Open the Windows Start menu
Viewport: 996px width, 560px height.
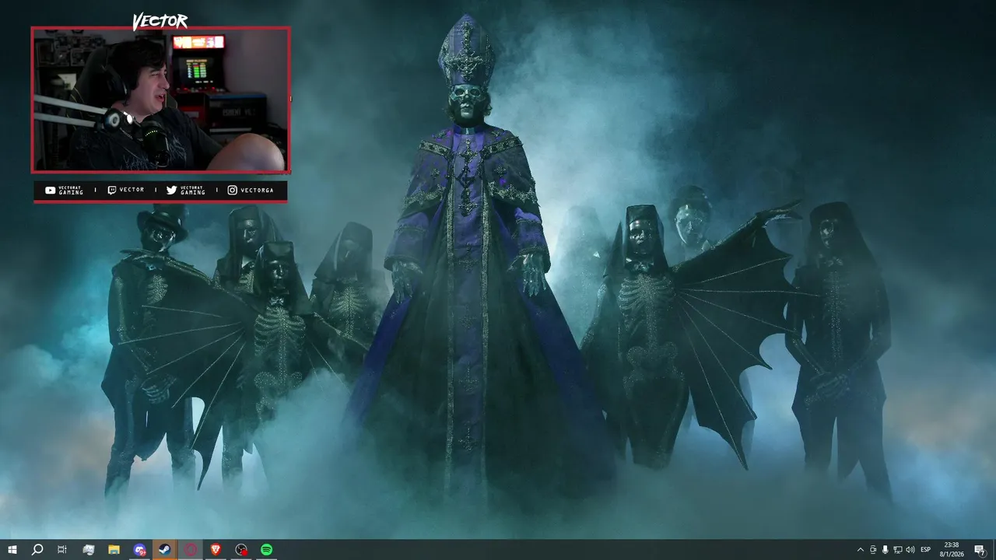[x=12, y=549]
